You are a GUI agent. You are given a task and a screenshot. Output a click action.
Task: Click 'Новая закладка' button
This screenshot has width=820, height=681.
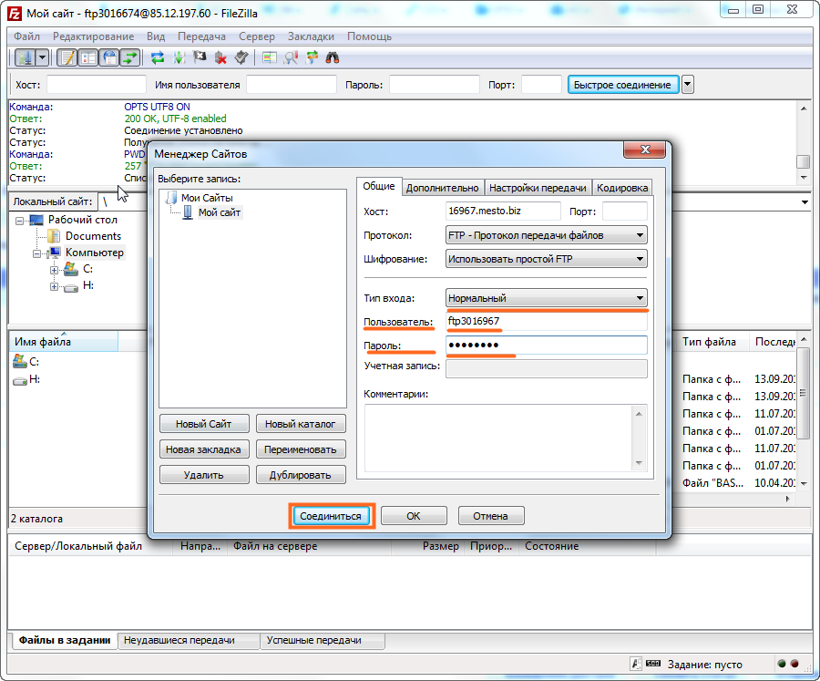coord(204,449)
